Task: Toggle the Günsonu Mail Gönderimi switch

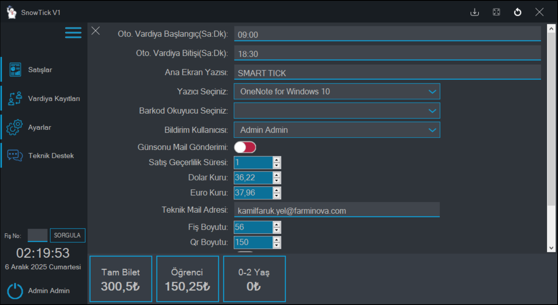Action: pos(245,148)
